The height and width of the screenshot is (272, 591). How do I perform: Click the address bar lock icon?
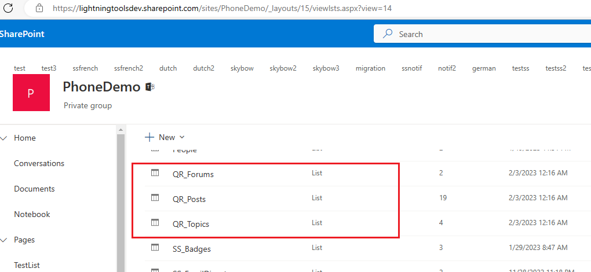click(x=39, y=9)
